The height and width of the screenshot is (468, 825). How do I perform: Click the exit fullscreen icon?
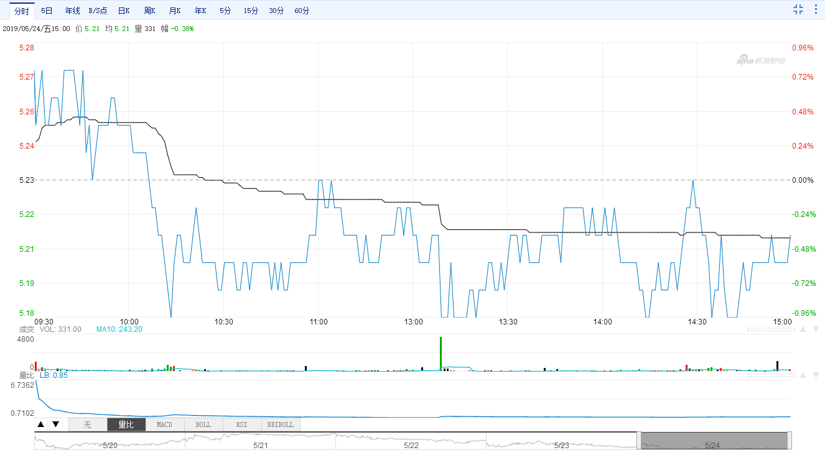point(798,9)
